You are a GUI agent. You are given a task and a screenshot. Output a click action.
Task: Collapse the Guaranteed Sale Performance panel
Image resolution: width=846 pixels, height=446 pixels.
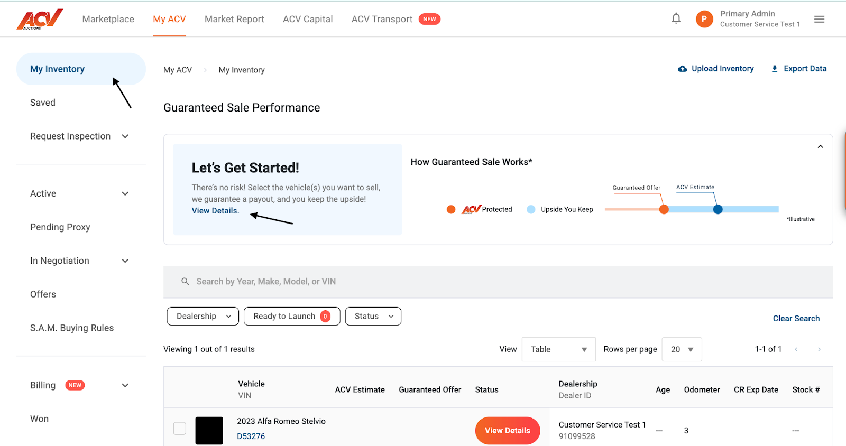tap(820, 147)
